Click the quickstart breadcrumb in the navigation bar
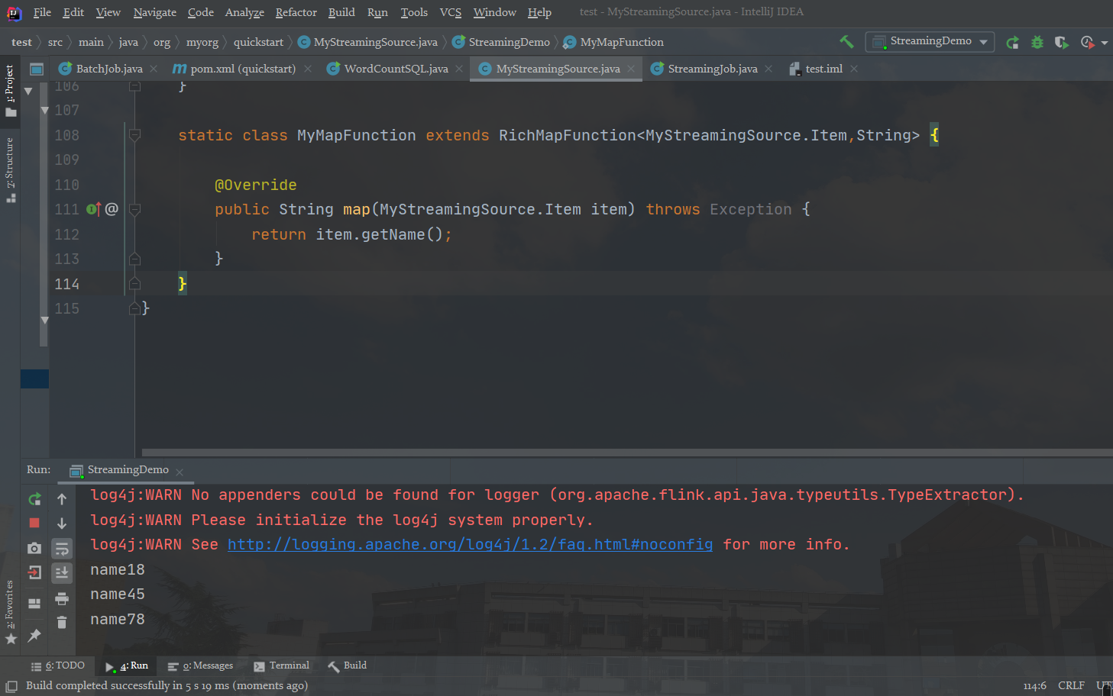This screenshot has width=1113, height=696. pyautogui.click(x=258, y=42)
